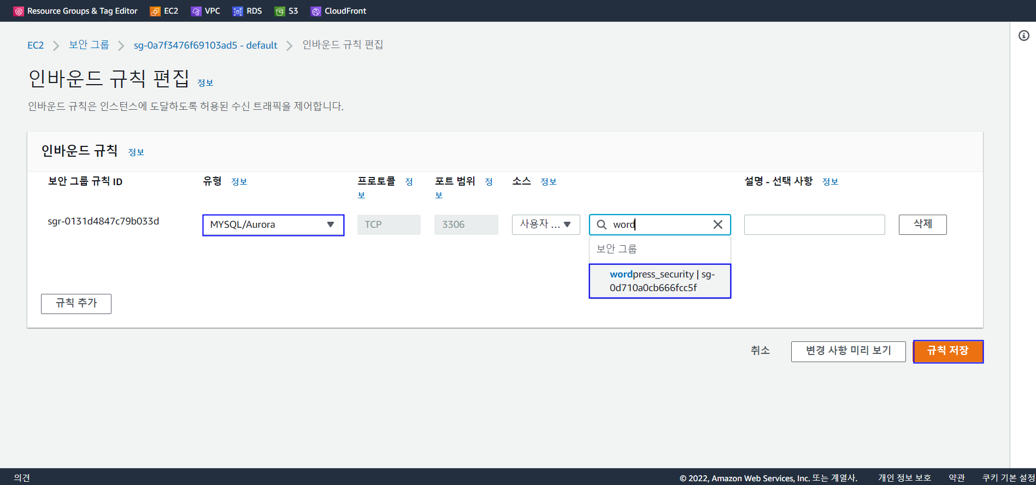Click the disabled TCP protocol field
This screenshot has width=1036, height=485.
click(x=389, y=224)
